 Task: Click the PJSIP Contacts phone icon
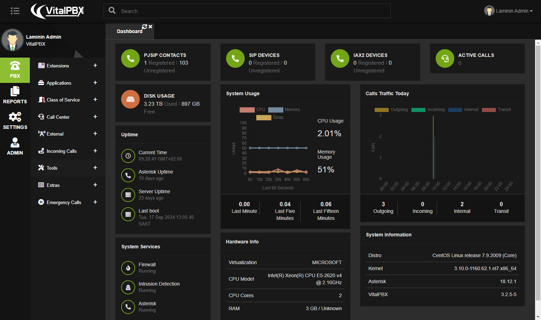130,58
